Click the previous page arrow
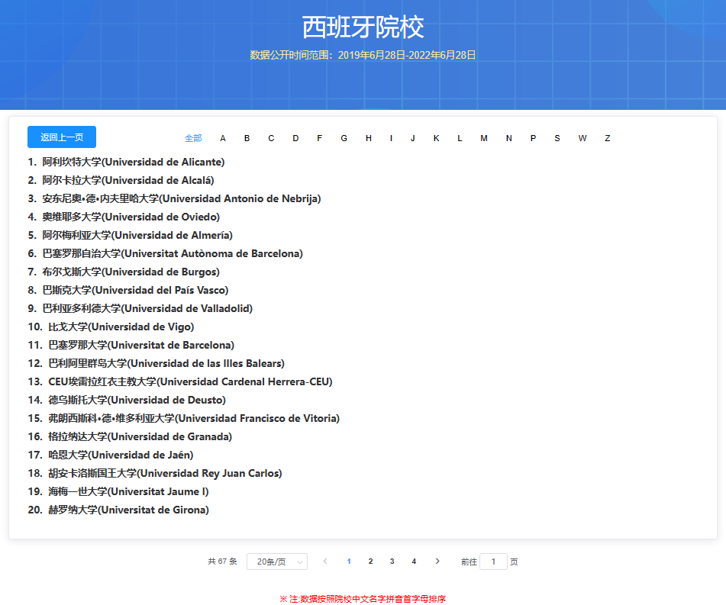 coord(325,561)
